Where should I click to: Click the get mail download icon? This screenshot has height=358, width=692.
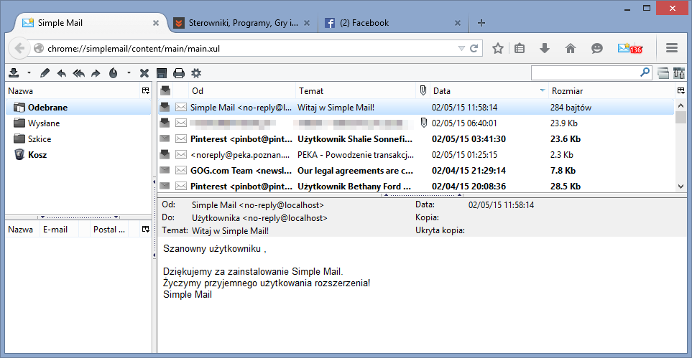14,72
